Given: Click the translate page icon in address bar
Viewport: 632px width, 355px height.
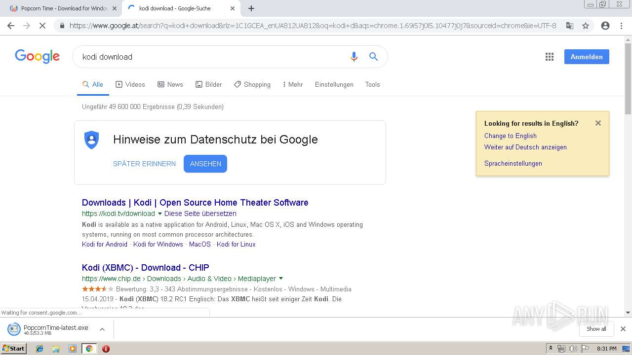Looking at the screenshot, I should pos(569,26).
